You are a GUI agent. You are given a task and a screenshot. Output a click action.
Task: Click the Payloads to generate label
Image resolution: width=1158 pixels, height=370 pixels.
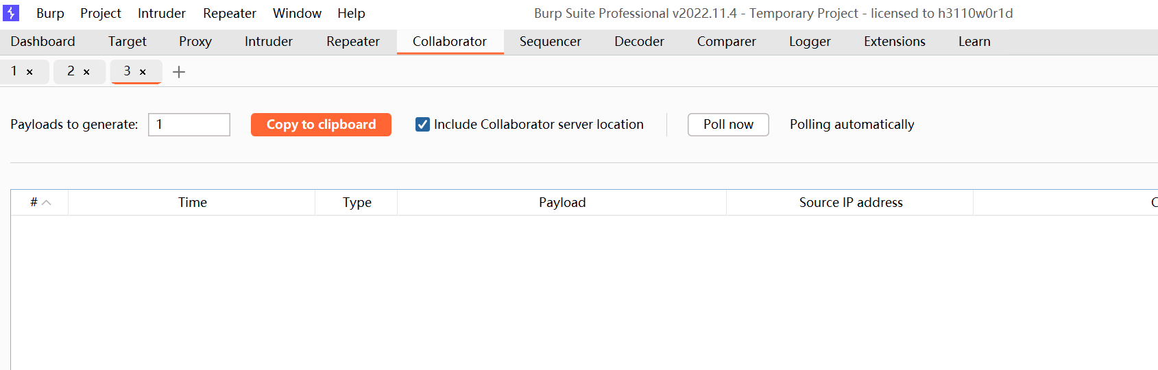[74, 125]
